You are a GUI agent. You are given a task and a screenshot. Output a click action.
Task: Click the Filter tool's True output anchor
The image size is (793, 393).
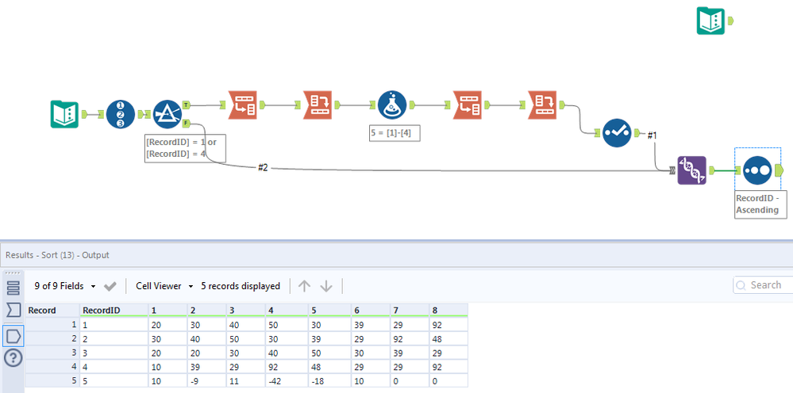[186, 105]
